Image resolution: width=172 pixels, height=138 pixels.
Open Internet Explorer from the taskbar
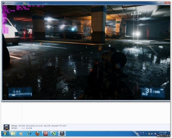29,133
